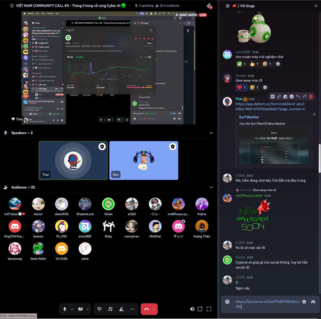
Task: Add reaction to aivin0887's message
Action: (278, 64)
